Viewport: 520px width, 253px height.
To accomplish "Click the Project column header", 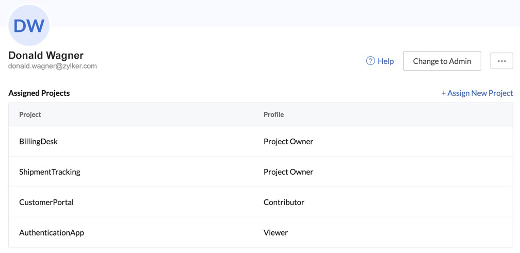I will pyautogui.click(x=30, y=114).
